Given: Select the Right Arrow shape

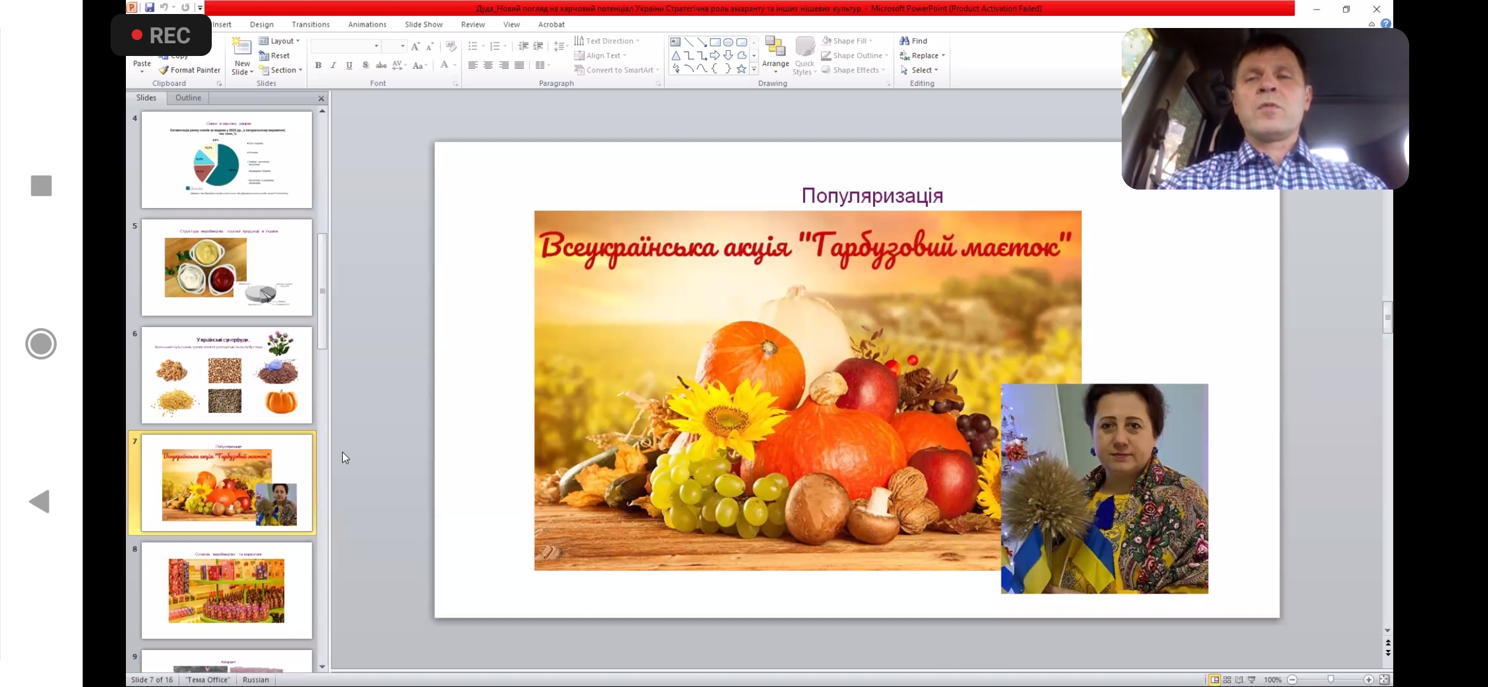Looking at the screenshot, I should click(715, 55).
